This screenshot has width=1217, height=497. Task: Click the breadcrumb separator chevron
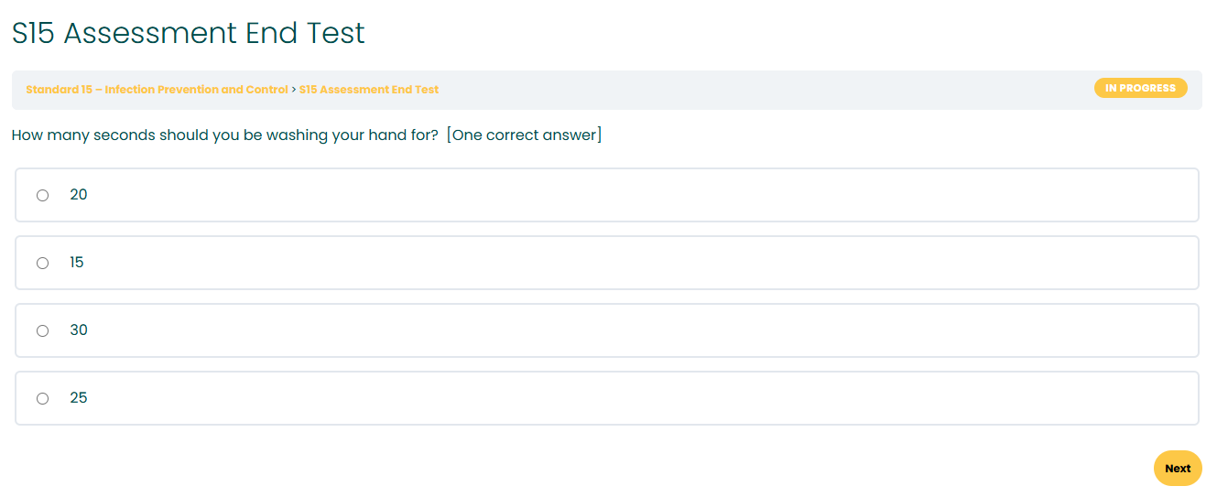pos(294,90)
